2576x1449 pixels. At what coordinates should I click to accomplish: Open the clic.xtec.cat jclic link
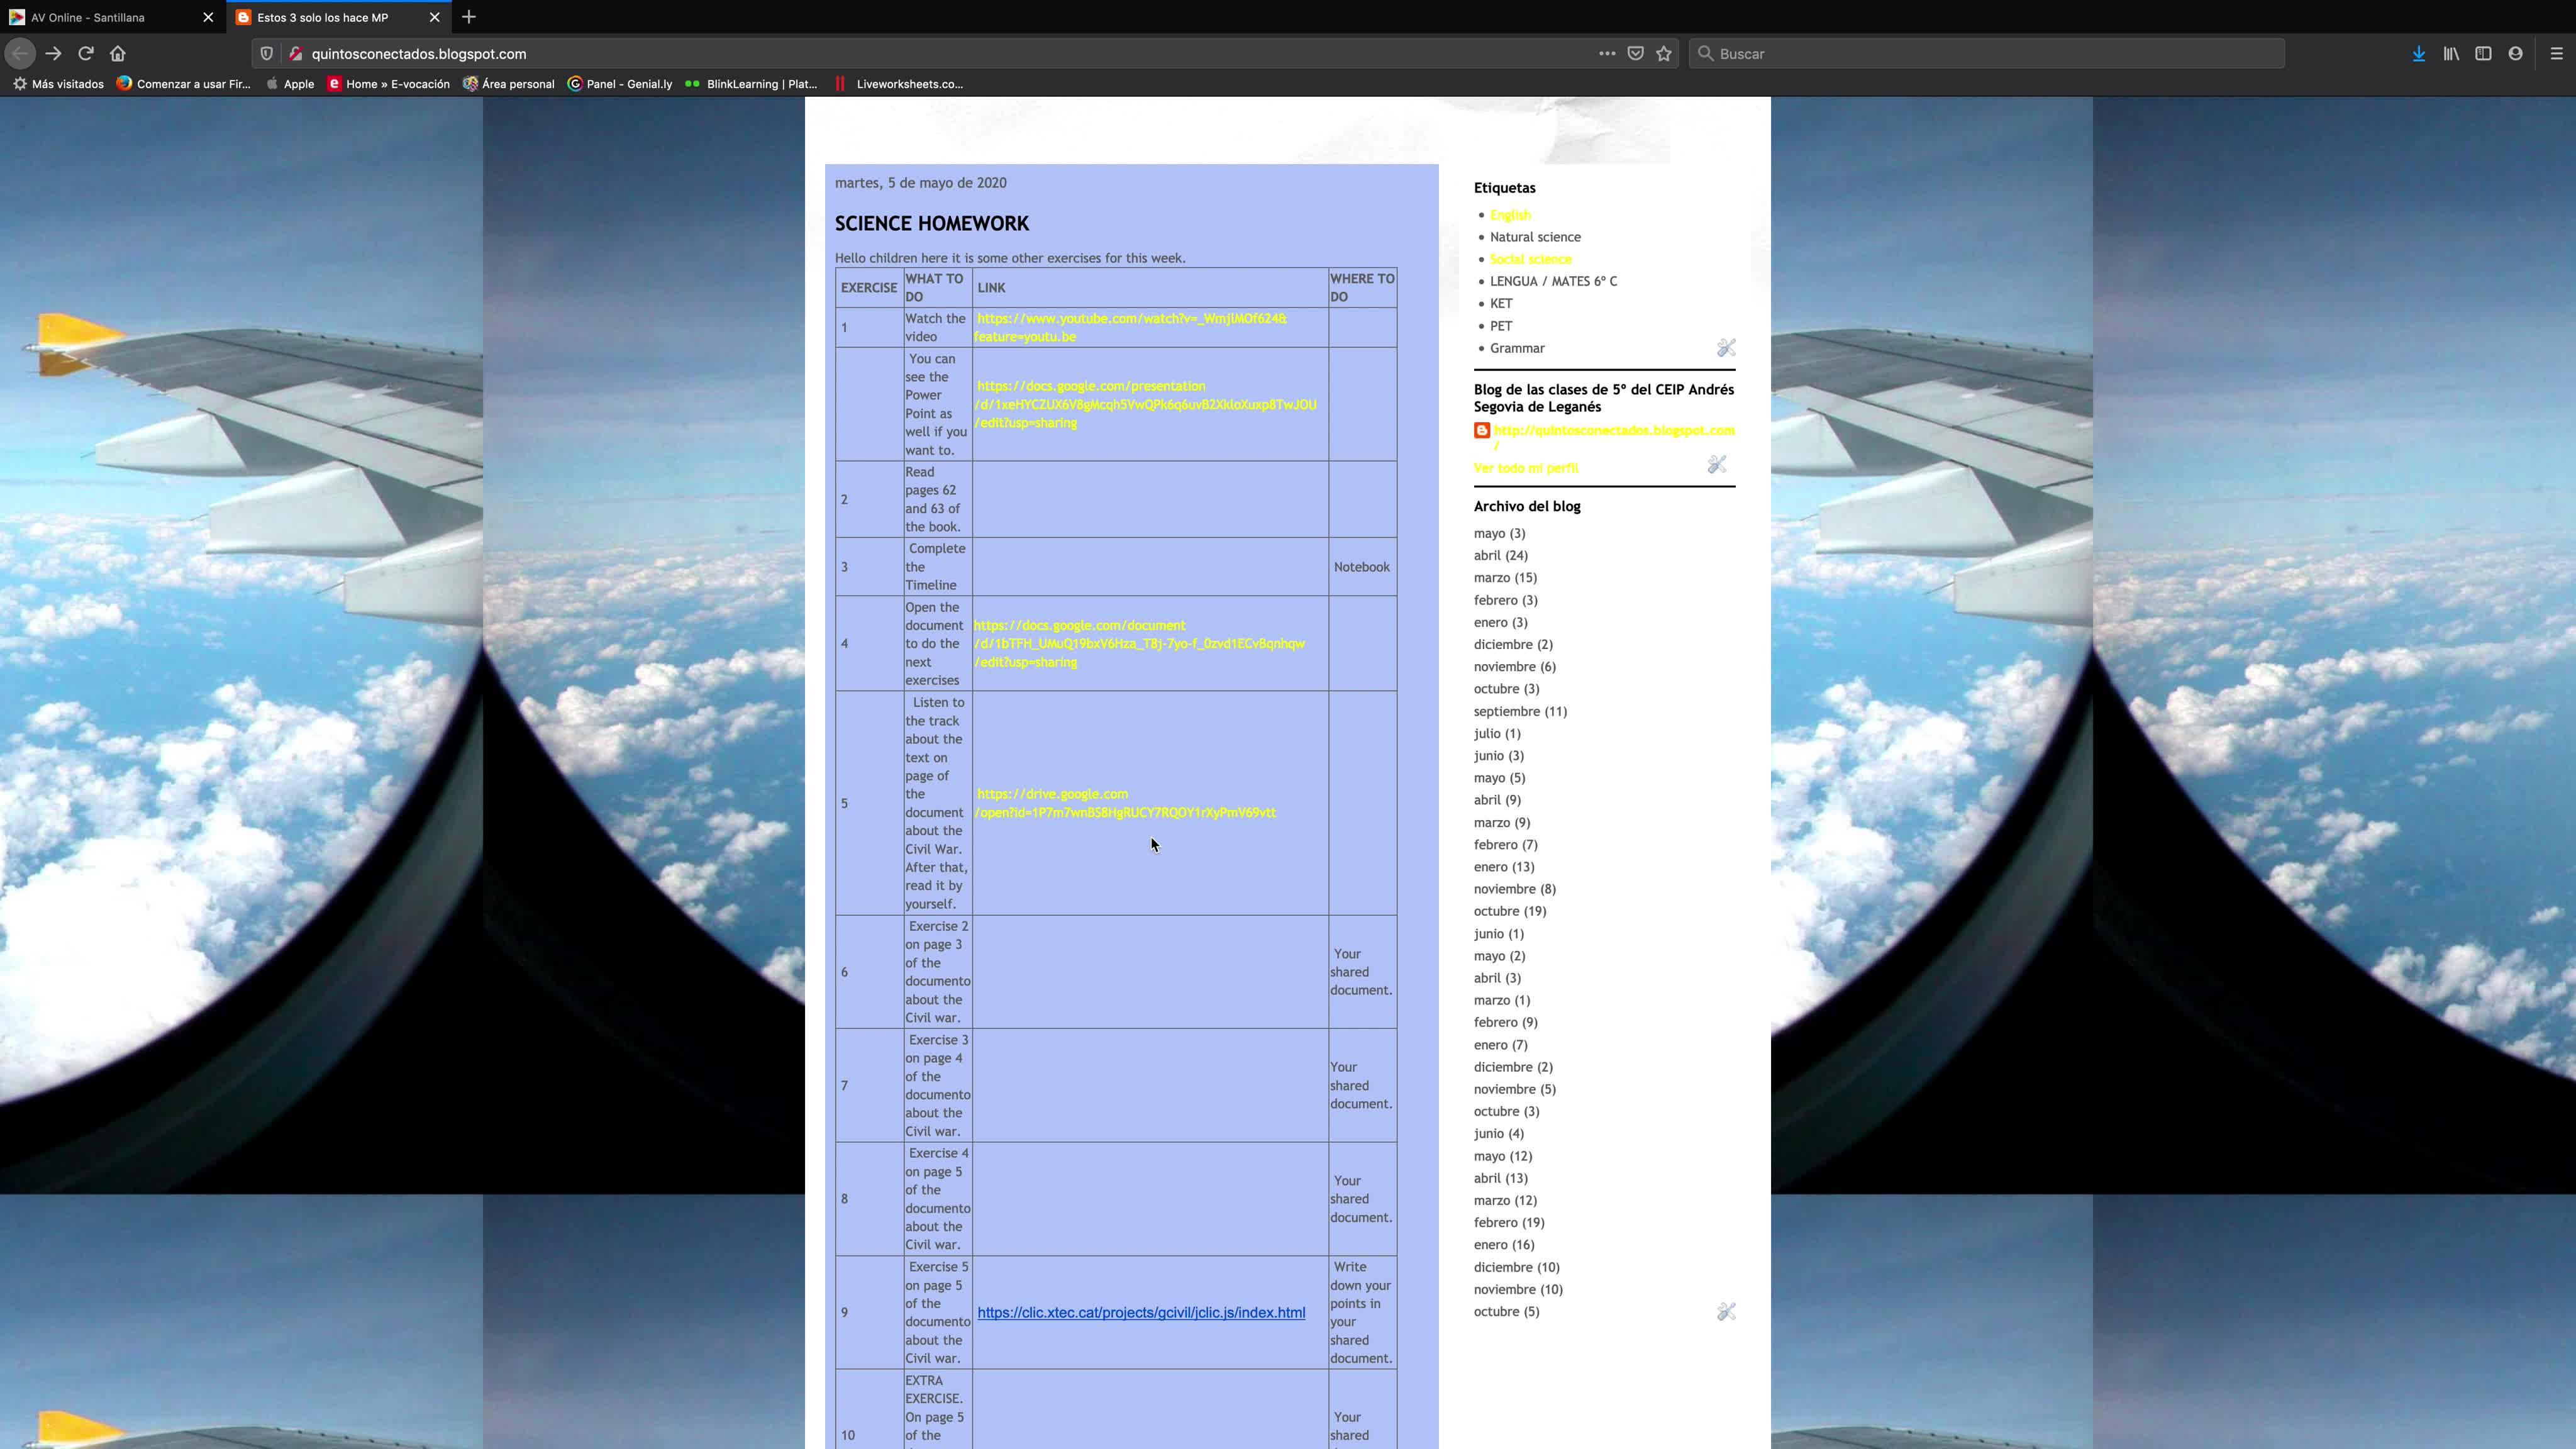point(1141,1312)
